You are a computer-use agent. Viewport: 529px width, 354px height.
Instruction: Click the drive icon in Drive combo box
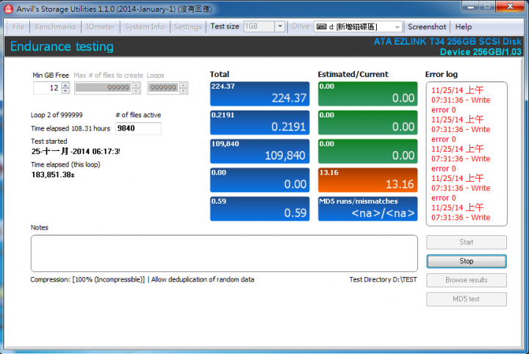321,26
